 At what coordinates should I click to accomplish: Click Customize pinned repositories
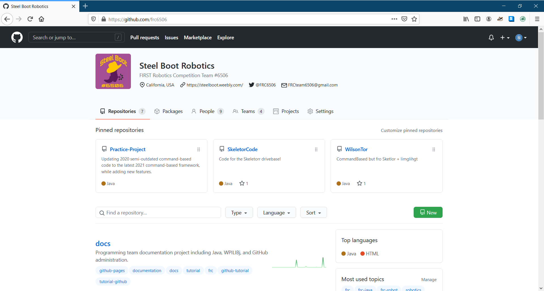(x=411, y=130)
